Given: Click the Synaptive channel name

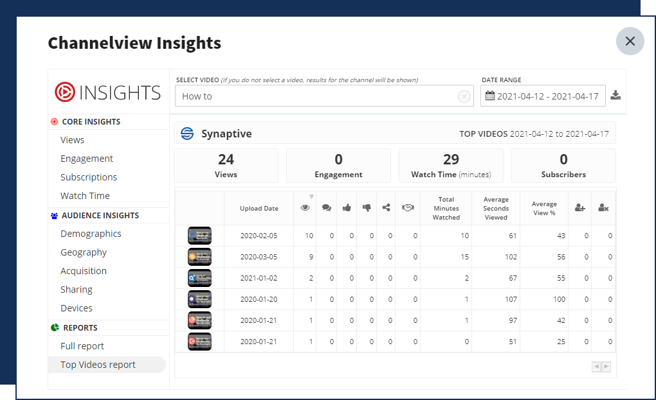Looking at the screenshot, I should 226,134.
